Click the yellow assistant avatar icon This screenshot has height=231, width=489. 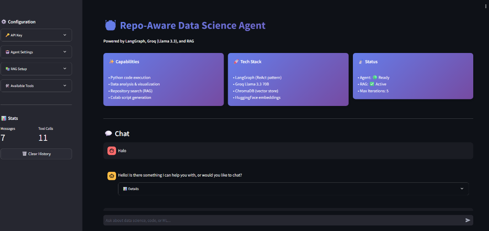click(x=112, y=176)
